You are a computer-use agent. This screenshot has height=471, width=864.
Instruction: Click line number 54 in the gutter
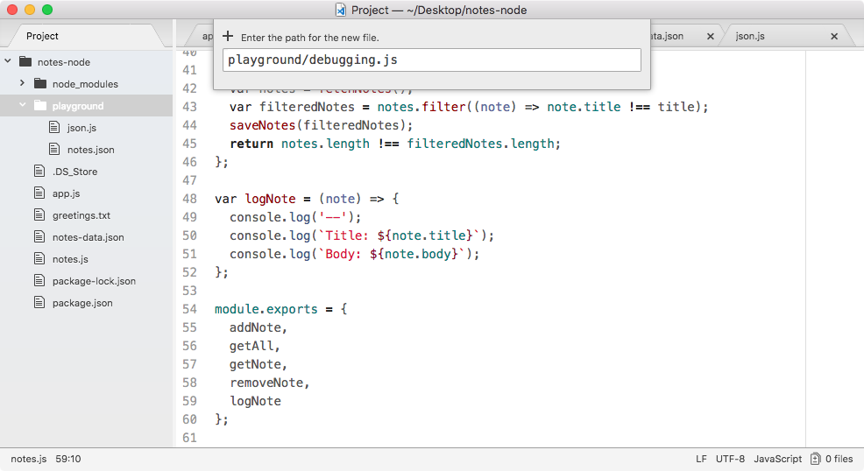coord(189,309)
